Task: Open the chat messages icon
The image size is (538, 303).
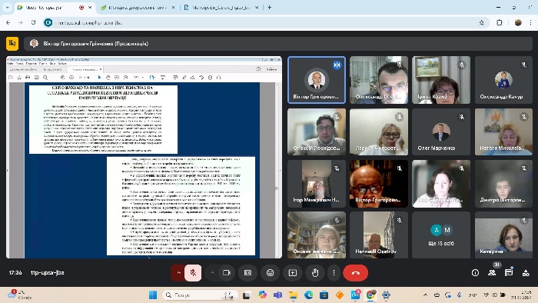Action: (509, 273)
